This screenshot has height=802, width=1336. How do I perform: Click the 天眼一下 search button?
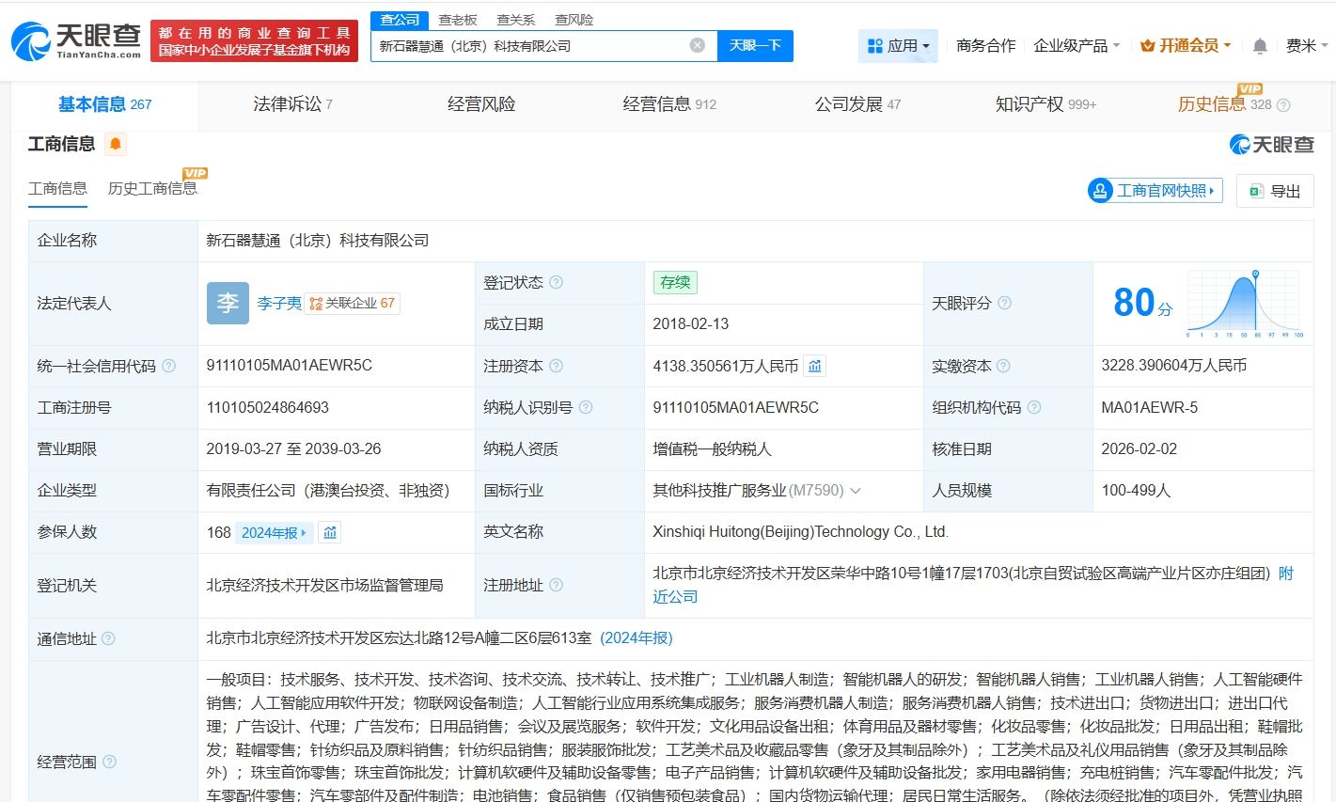point(755,45)
